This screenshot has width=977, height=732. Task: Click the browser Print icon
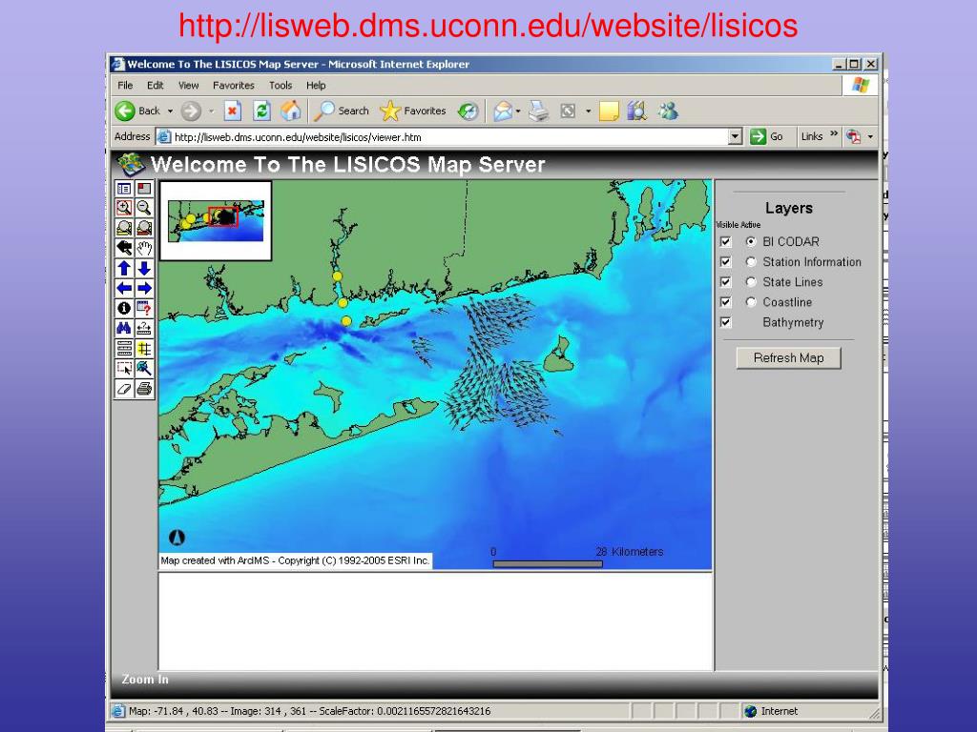[539, 112]
